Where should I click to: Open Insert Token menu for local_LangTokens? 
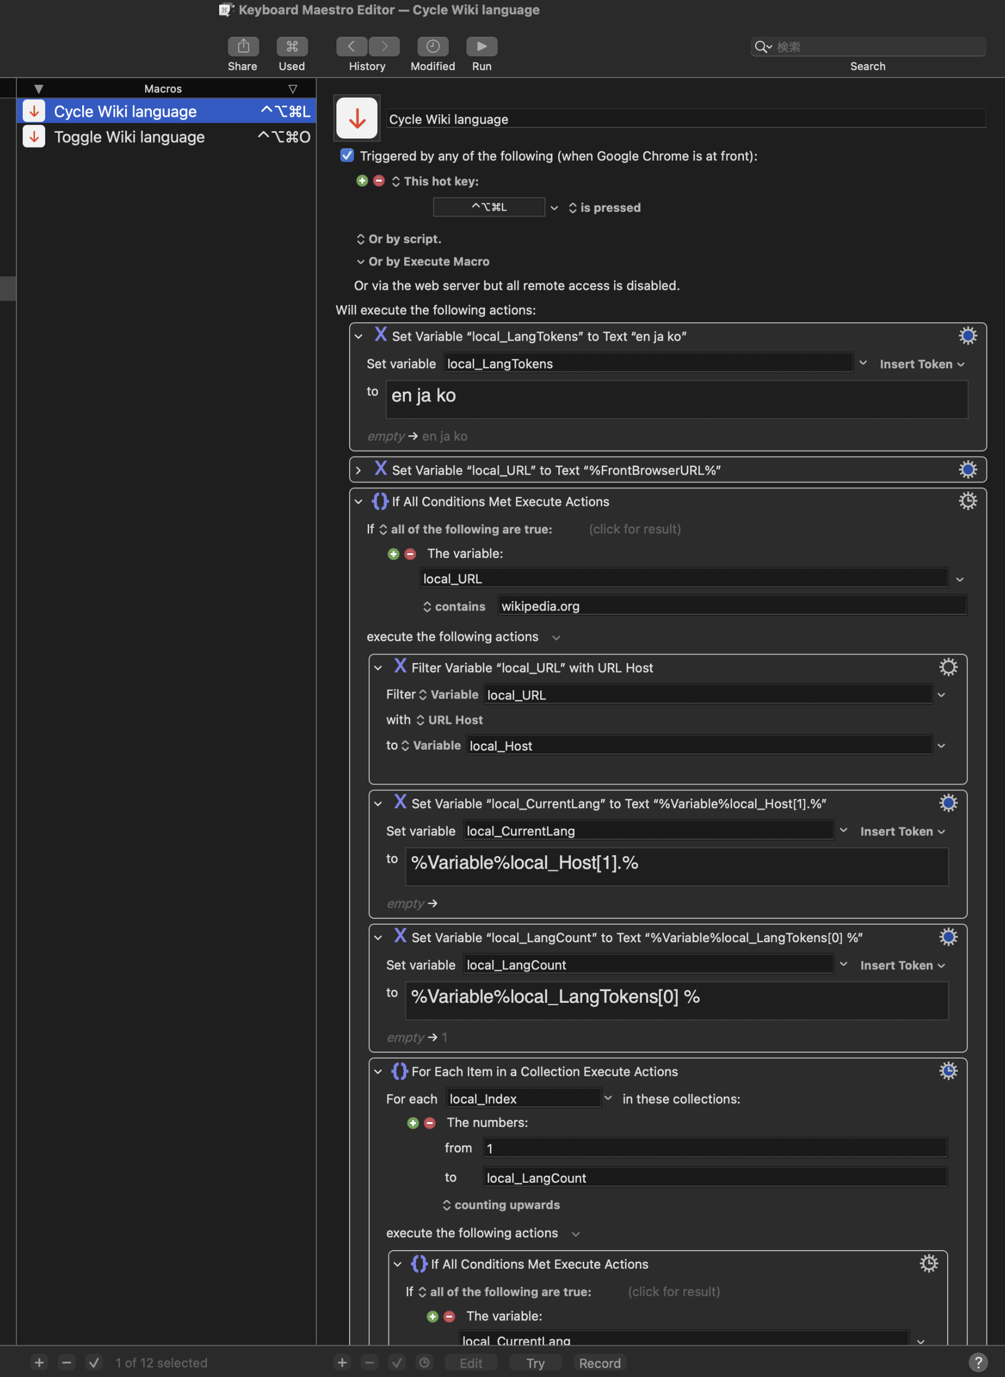click(x=922, y=364)
